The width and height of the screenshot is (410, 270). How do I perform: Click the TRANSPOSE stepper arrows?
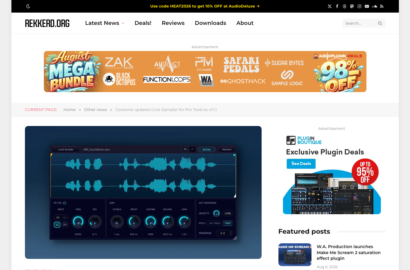pyautogui.click(x=231, y=233)
